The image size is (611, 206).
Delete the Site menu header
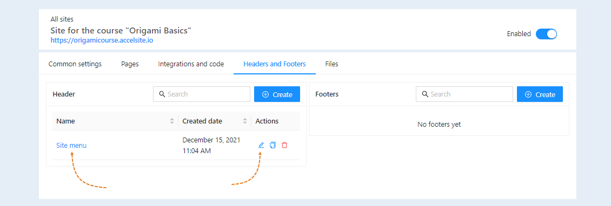(x=284, y=145)
